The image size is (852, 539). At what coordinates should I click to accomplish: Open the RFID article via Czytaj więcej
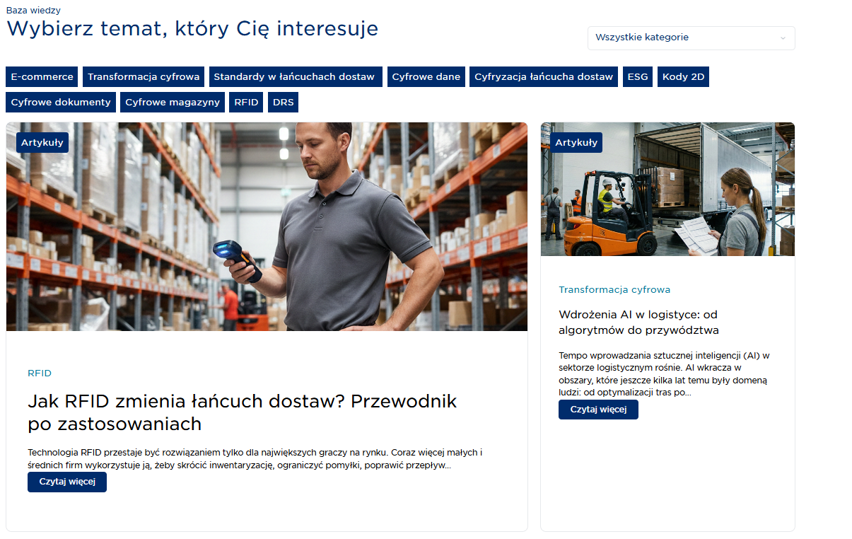[x=66, y=482]
